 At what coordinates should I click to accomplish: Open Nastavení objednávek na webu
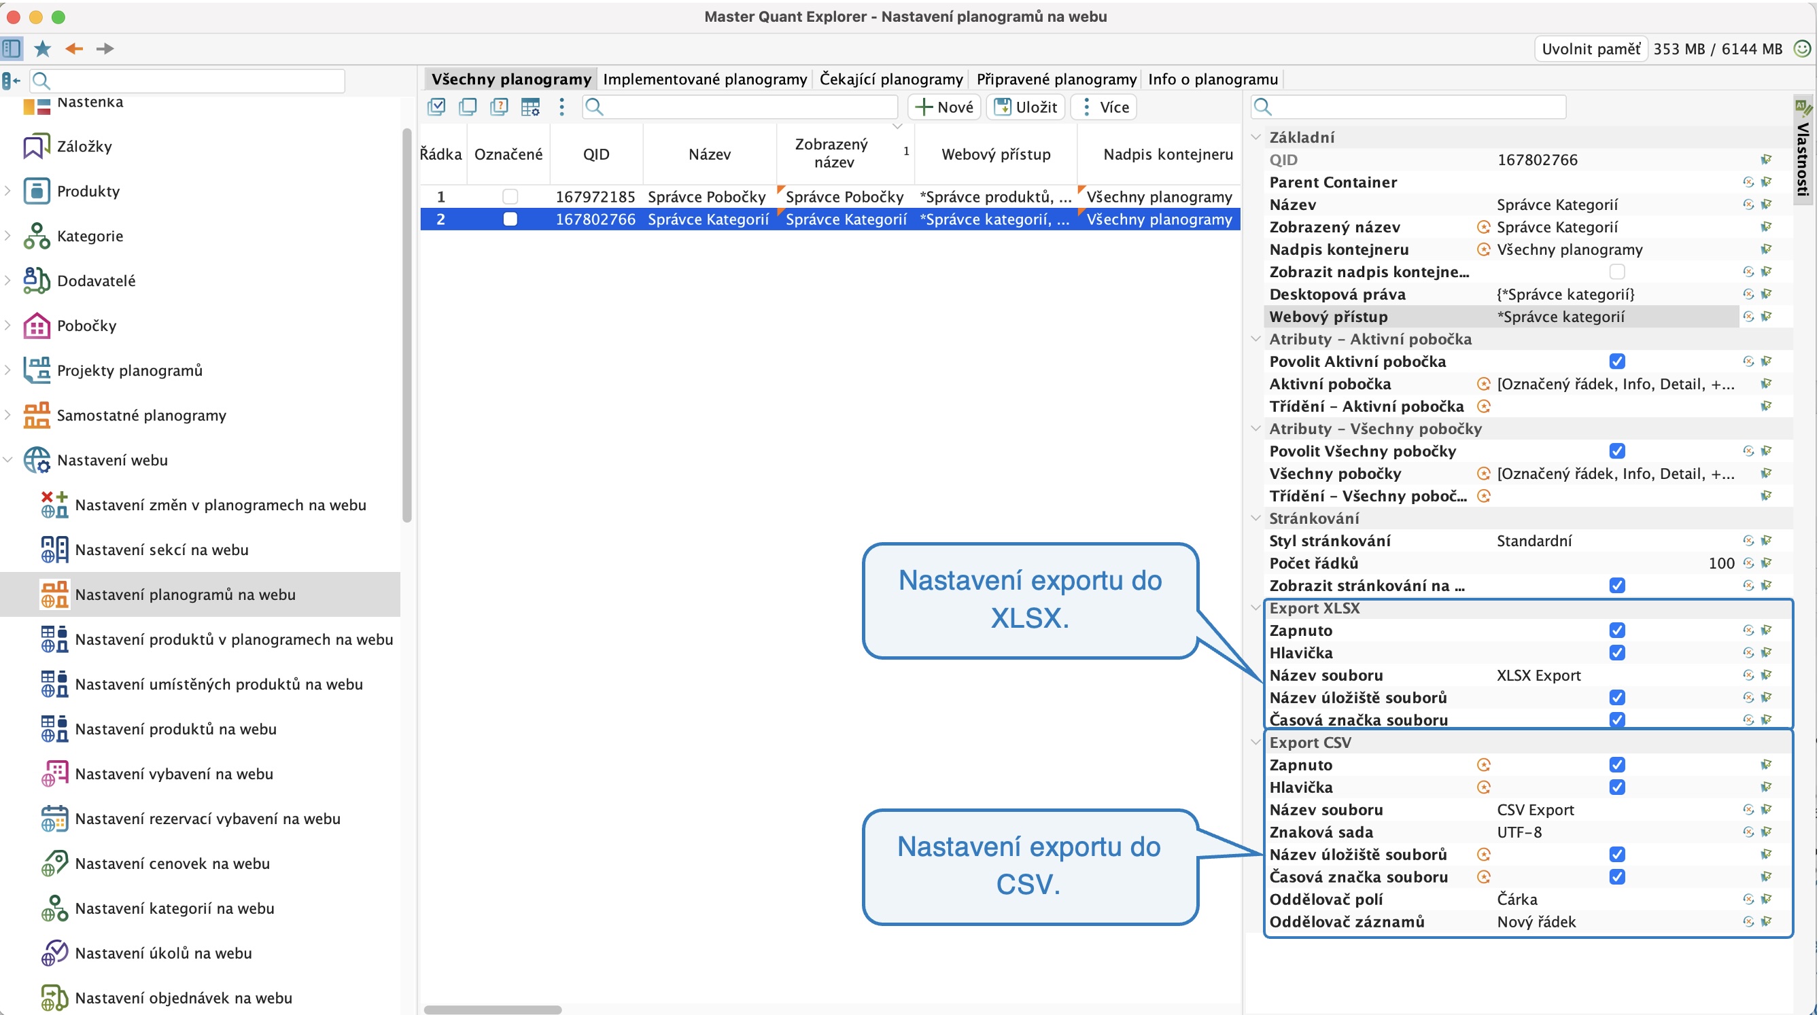[x=184, y=997]
